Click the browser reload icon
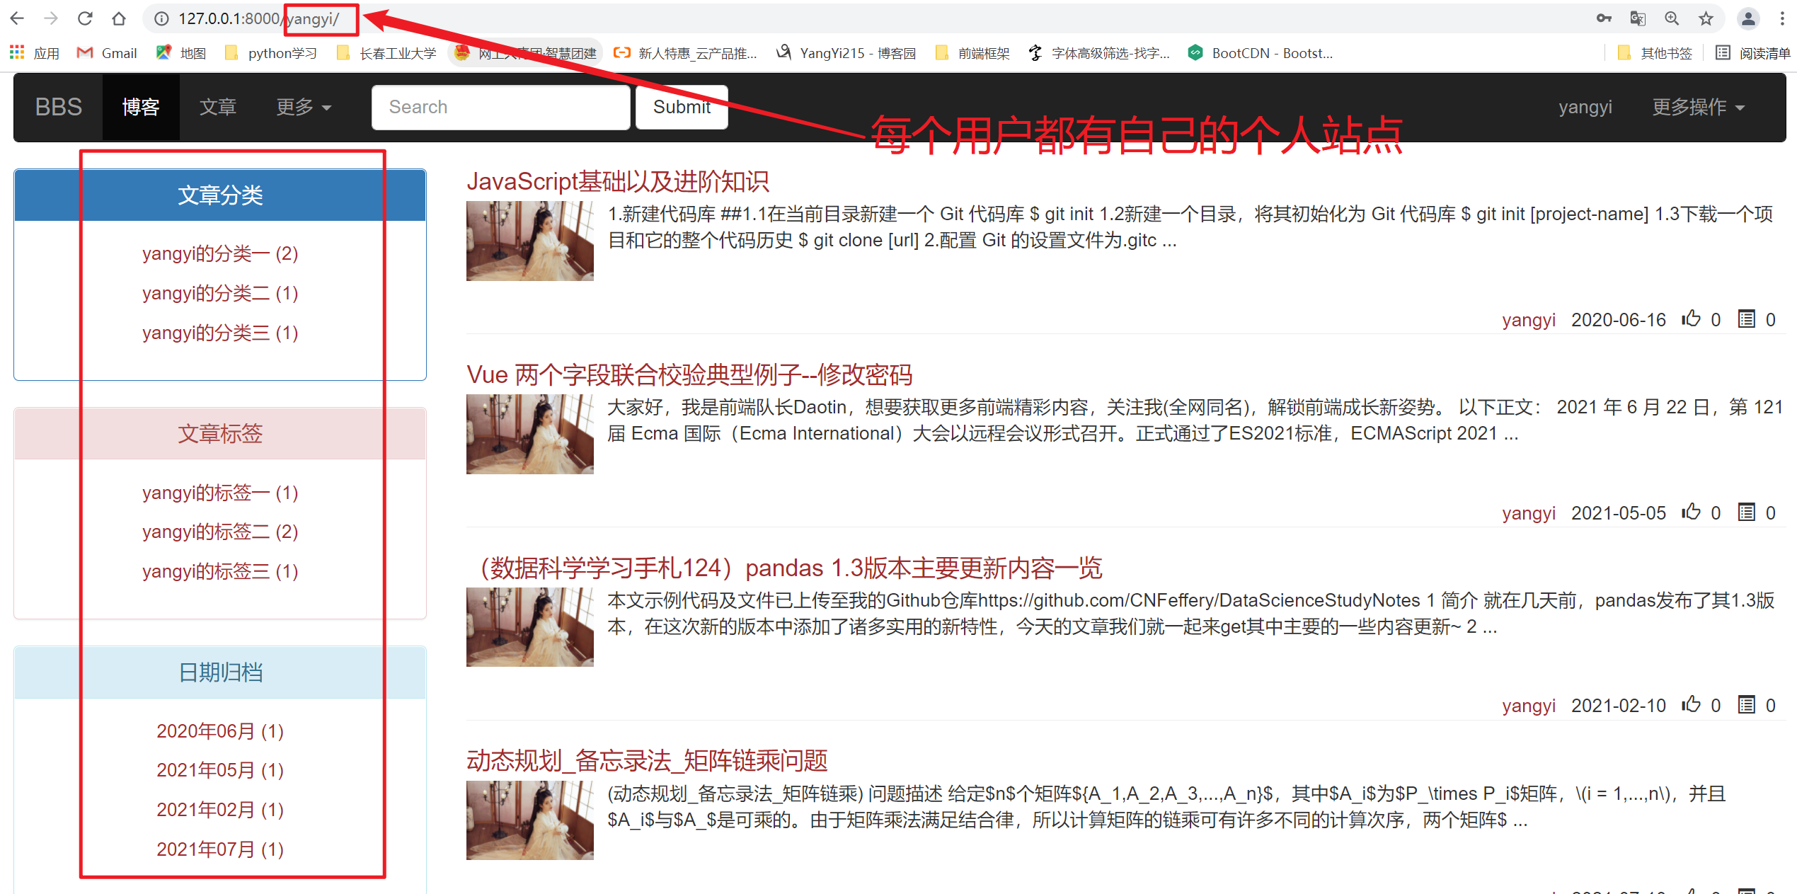 [85, 18]
